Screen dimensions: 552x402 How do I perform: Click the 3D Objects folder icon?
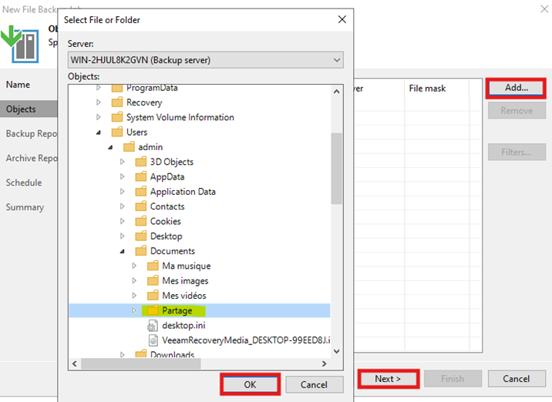click(141, 162)
